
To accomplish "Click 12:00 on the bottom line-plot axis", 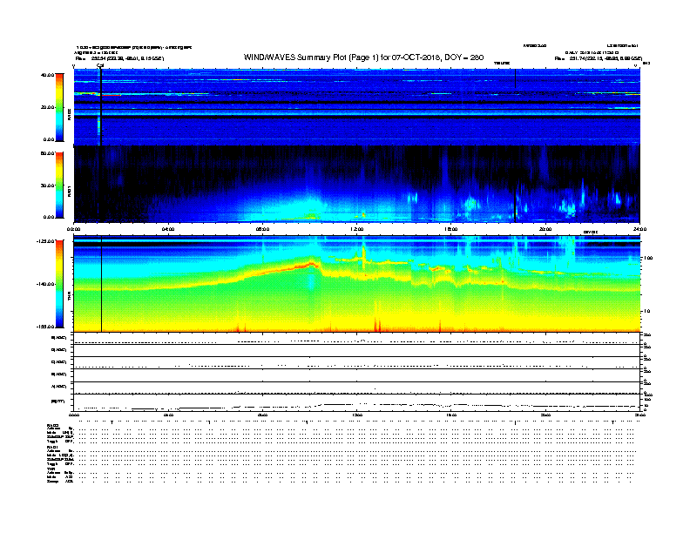I will [357, 415].
